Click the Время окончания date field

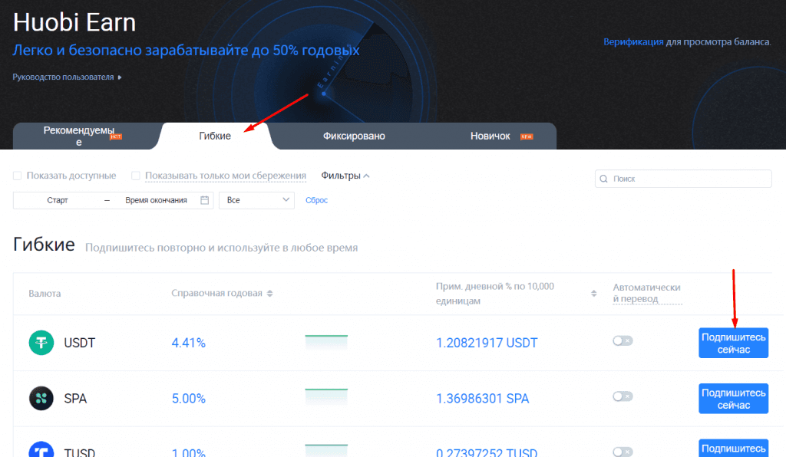coord(156,200)
